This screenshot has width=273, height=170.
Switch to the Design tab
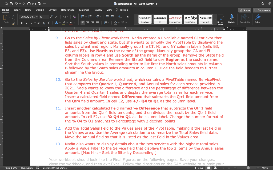(x=40, y=10)
